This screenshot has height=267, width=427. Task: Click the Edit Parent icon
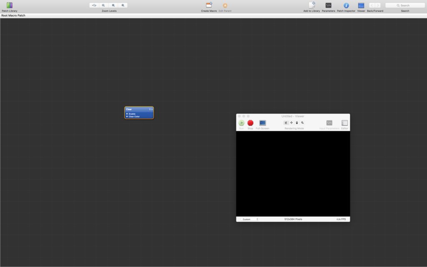[225, 5]
